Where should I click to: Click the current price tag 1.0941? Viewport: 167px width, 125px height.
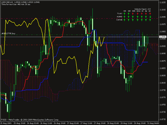(163, 37)
